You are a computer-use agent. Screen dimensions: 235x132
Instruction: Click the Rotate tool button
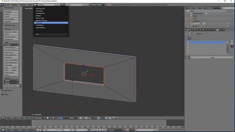point(11,14)
